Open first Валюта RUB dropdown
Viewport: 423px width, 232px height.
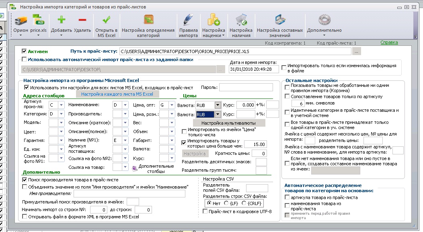tap(218, 105)
